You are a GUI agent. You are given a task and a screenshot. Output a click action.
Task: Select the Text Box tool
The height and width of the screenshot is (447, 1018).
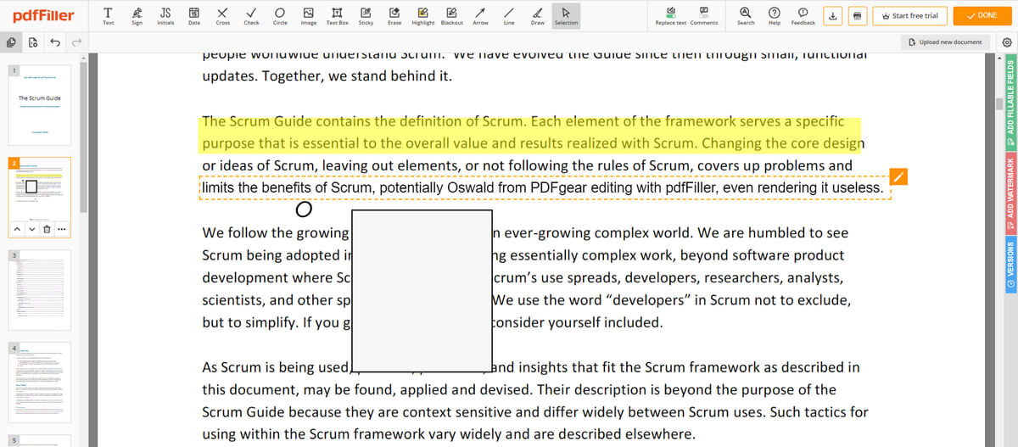coord(338,15)
